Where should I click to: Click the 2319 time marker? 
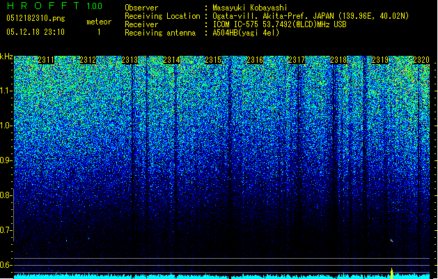[x=380, y=60]
